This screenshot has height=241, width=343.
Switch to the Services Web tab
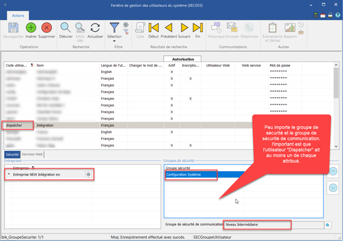pos(32,155)
